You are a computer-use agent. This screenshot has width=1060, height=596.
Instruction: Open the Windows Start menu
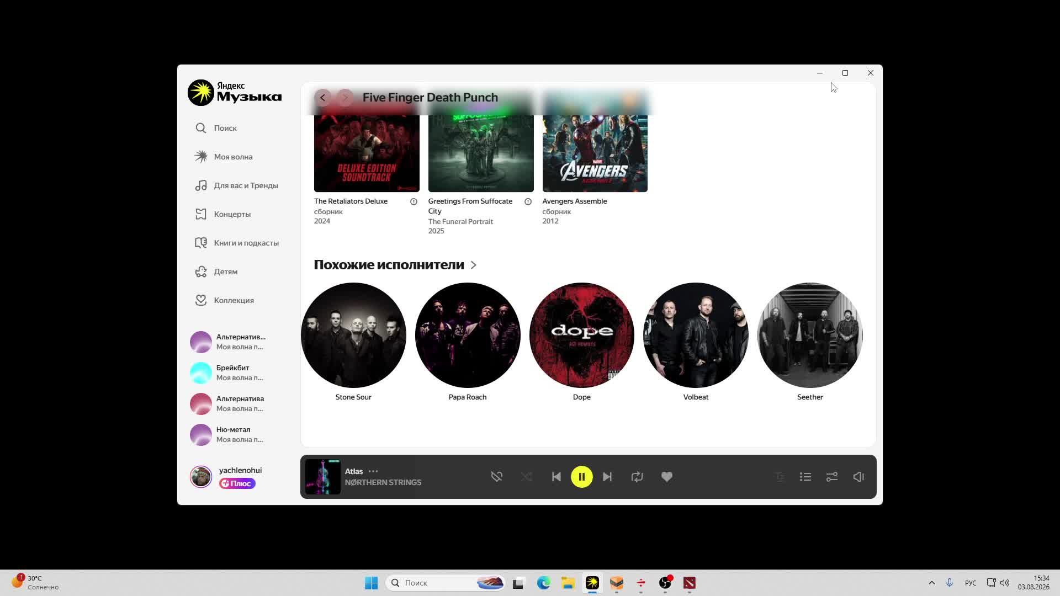372,583
